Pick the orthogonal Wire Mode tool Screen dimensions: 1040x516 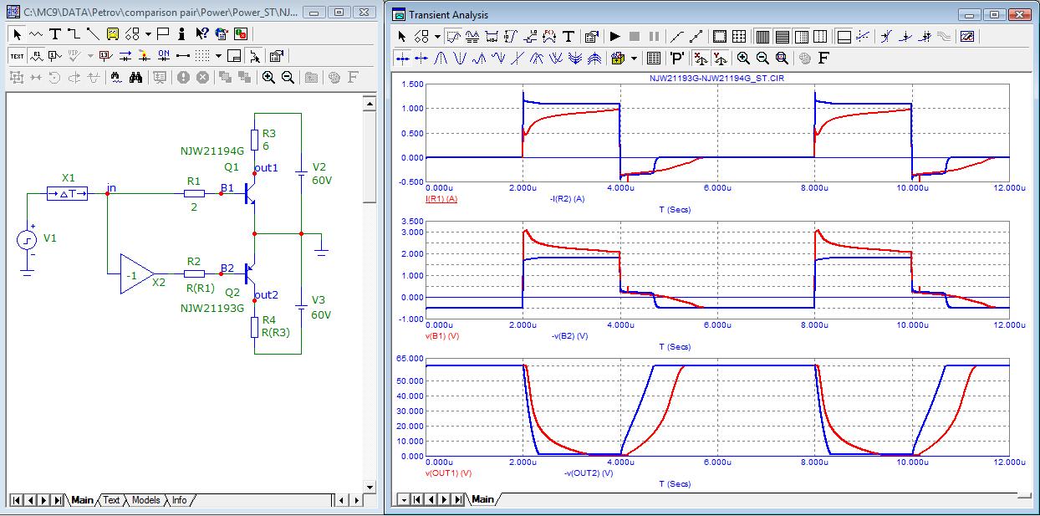(74, 34)
